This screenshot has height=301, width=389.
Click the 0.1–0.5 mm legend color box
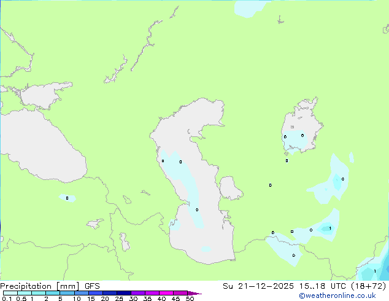click(10, 293)
